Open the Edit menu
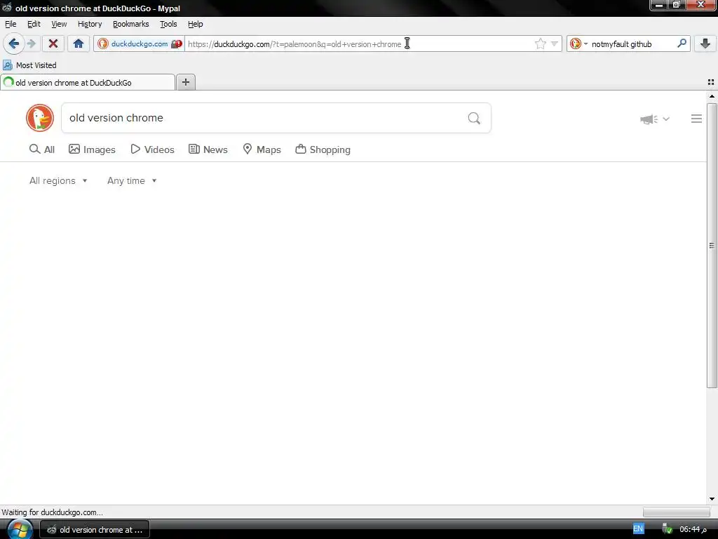 (34, 24)
